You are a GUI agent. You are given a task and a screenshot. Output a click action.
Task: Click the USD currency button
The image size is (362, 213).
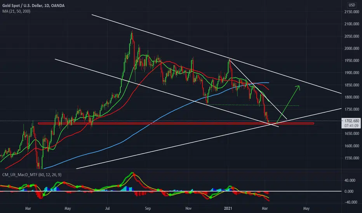point(352,5)
